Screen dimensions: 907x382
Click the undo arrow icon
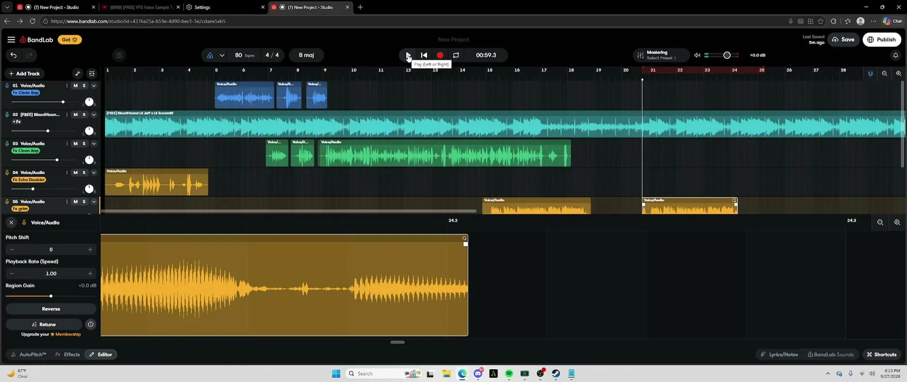(x=14, y=55)
